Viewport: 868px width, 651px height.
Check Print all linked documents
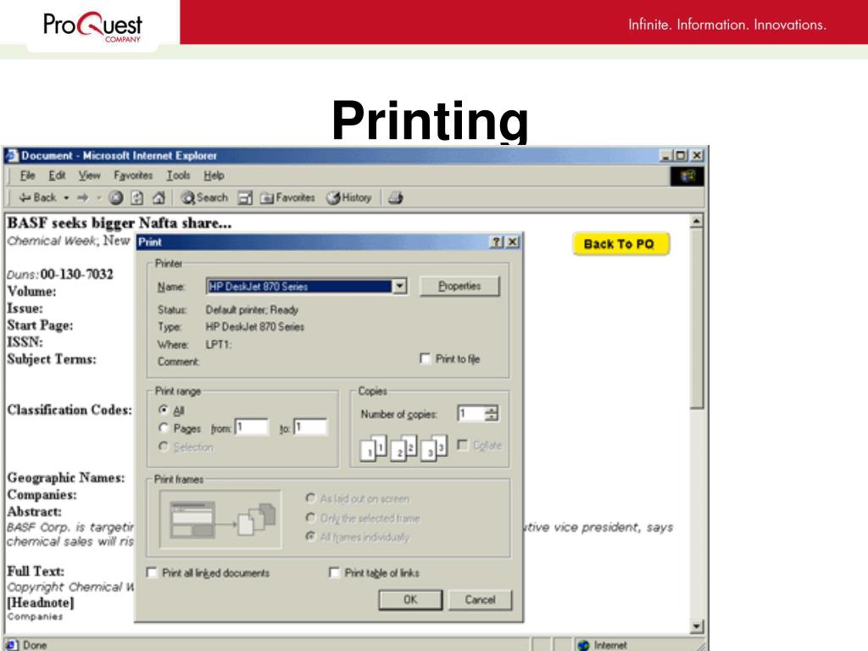point(152,572)
